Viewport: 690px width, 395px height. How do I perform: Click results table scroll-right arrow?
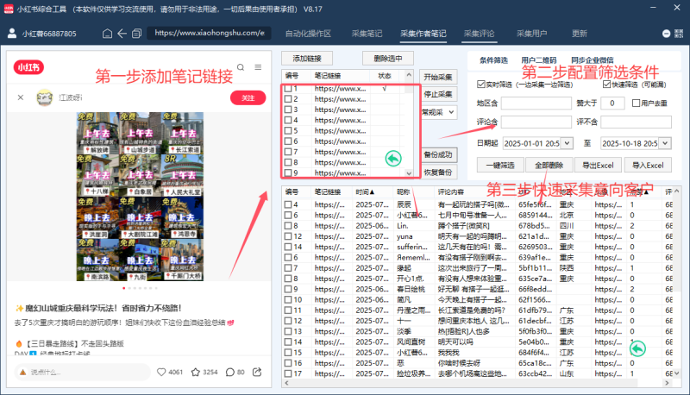(x=667, y=383)
